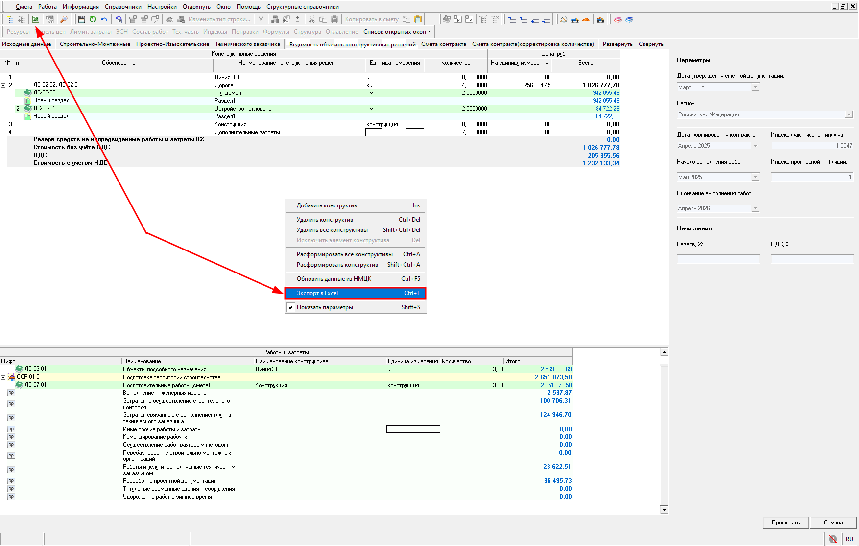This screenshot has height=546, width=859.
Task: Click the lower panel scrollbar down arrow
Action: pyautogui.click(x=664, y=510)
